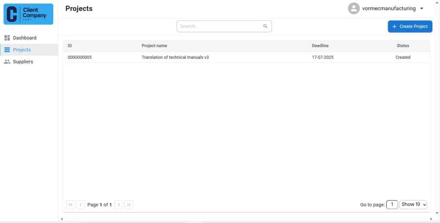This screenshot has height=223, width=440.
Task: Go to the previous page arrow
Action: click(80, 205)
